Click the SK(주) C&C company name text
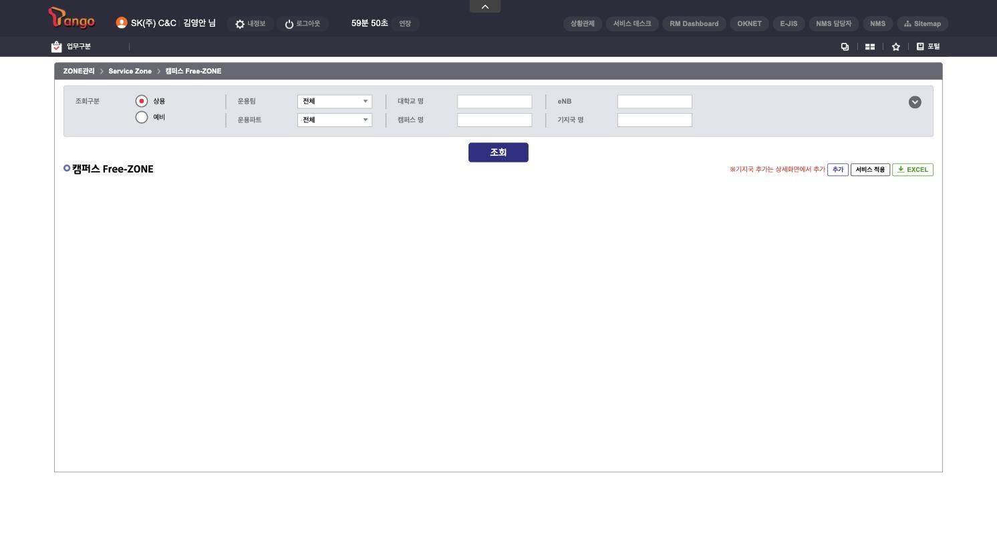The width and height of the screenshot is (997, 543). (x=154, y=23)
